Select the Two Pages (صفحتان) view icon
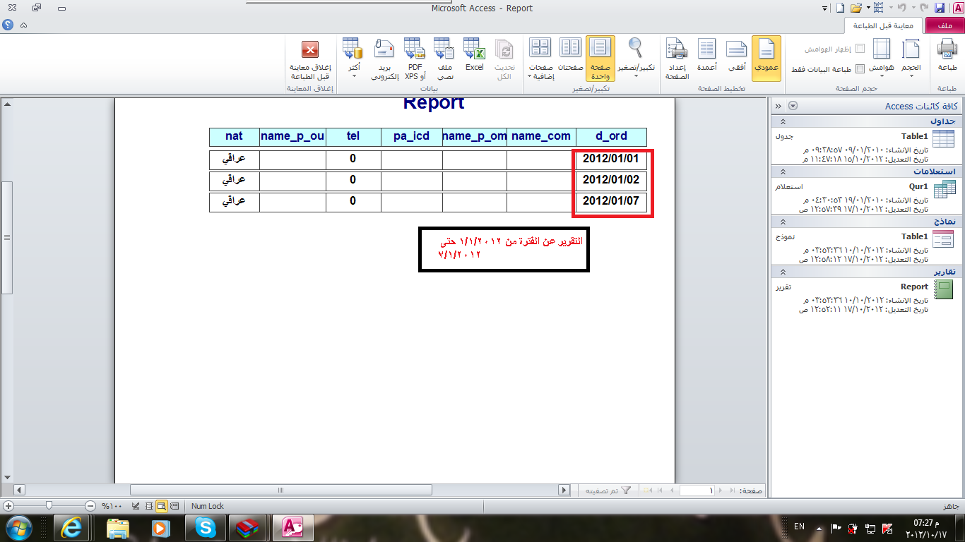The width and height of the screenshot is (965, 542). [x=570, y=55]
